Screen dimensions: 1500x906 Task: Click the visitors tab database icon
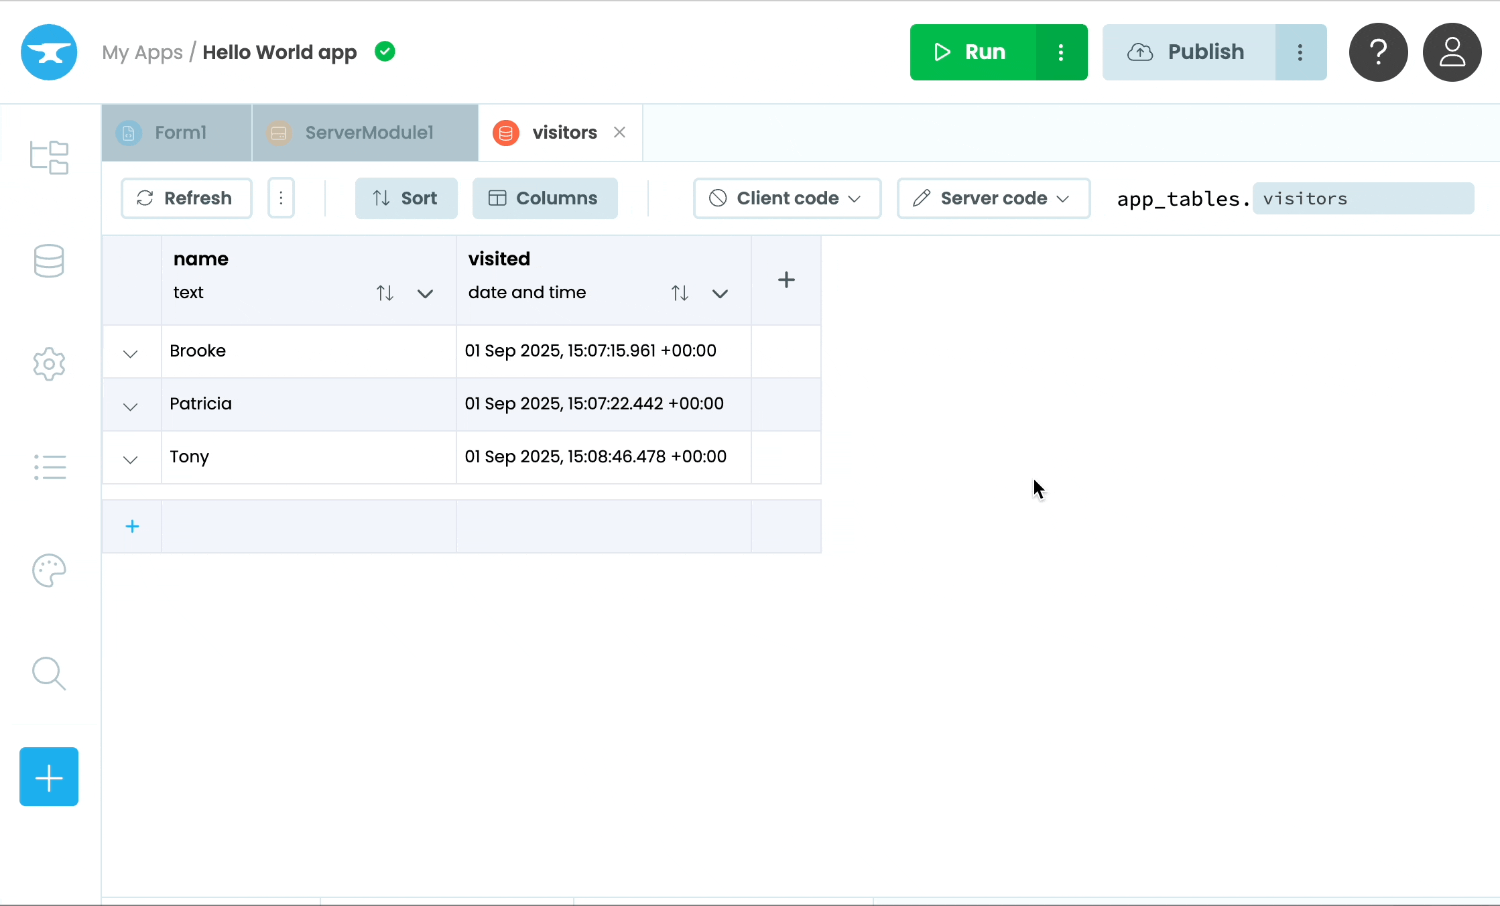click(506, 133)
